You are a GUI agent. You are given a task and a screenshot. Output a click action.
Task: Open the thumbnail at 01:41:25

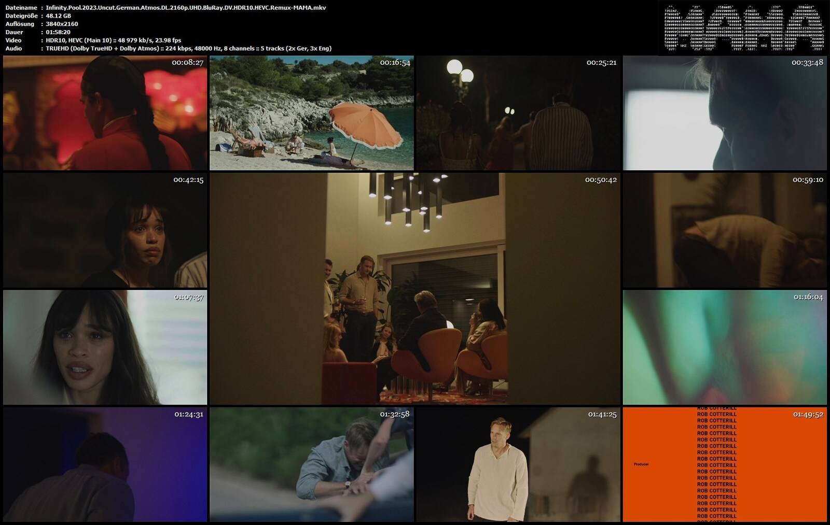(518, 464)
